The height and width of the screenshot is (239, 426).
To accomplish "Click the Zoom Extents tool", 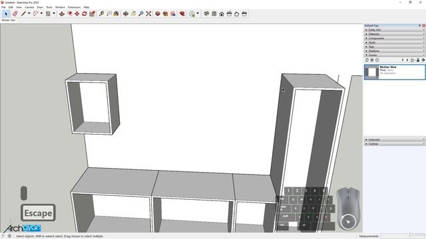I will tap(148, 13).
